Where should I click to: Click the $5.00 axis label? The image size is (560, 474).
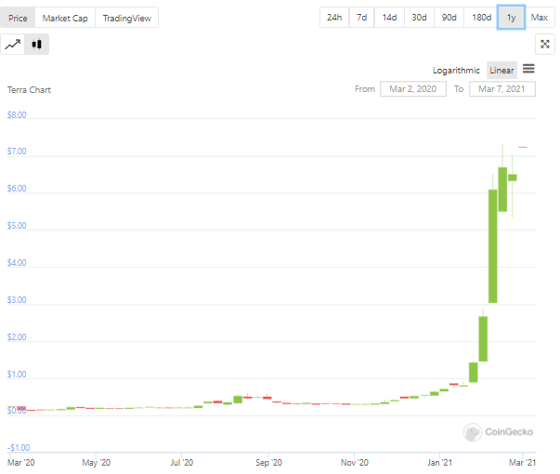coord(17,226)
